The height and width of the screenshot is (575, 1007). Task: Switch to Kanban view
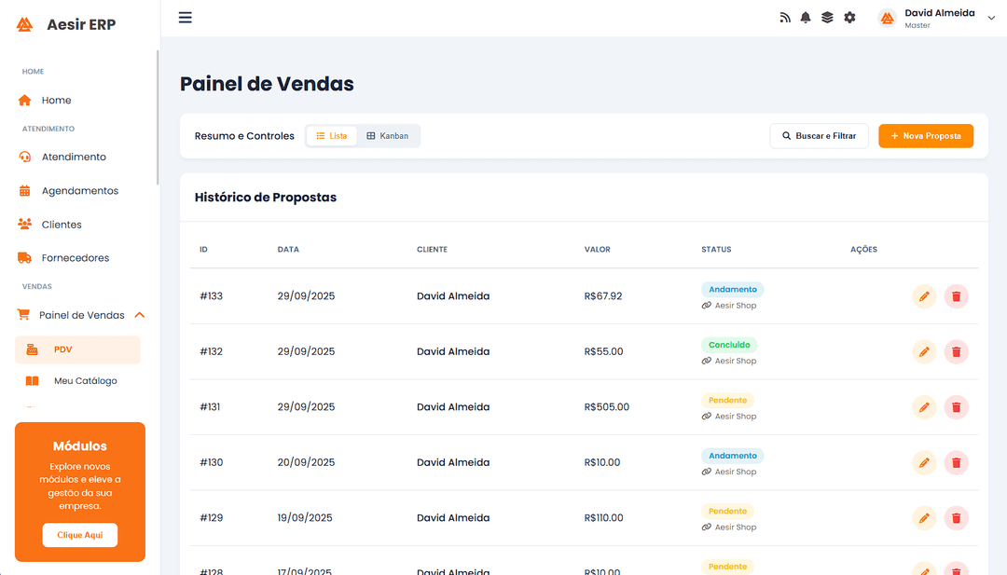[388, 136]
